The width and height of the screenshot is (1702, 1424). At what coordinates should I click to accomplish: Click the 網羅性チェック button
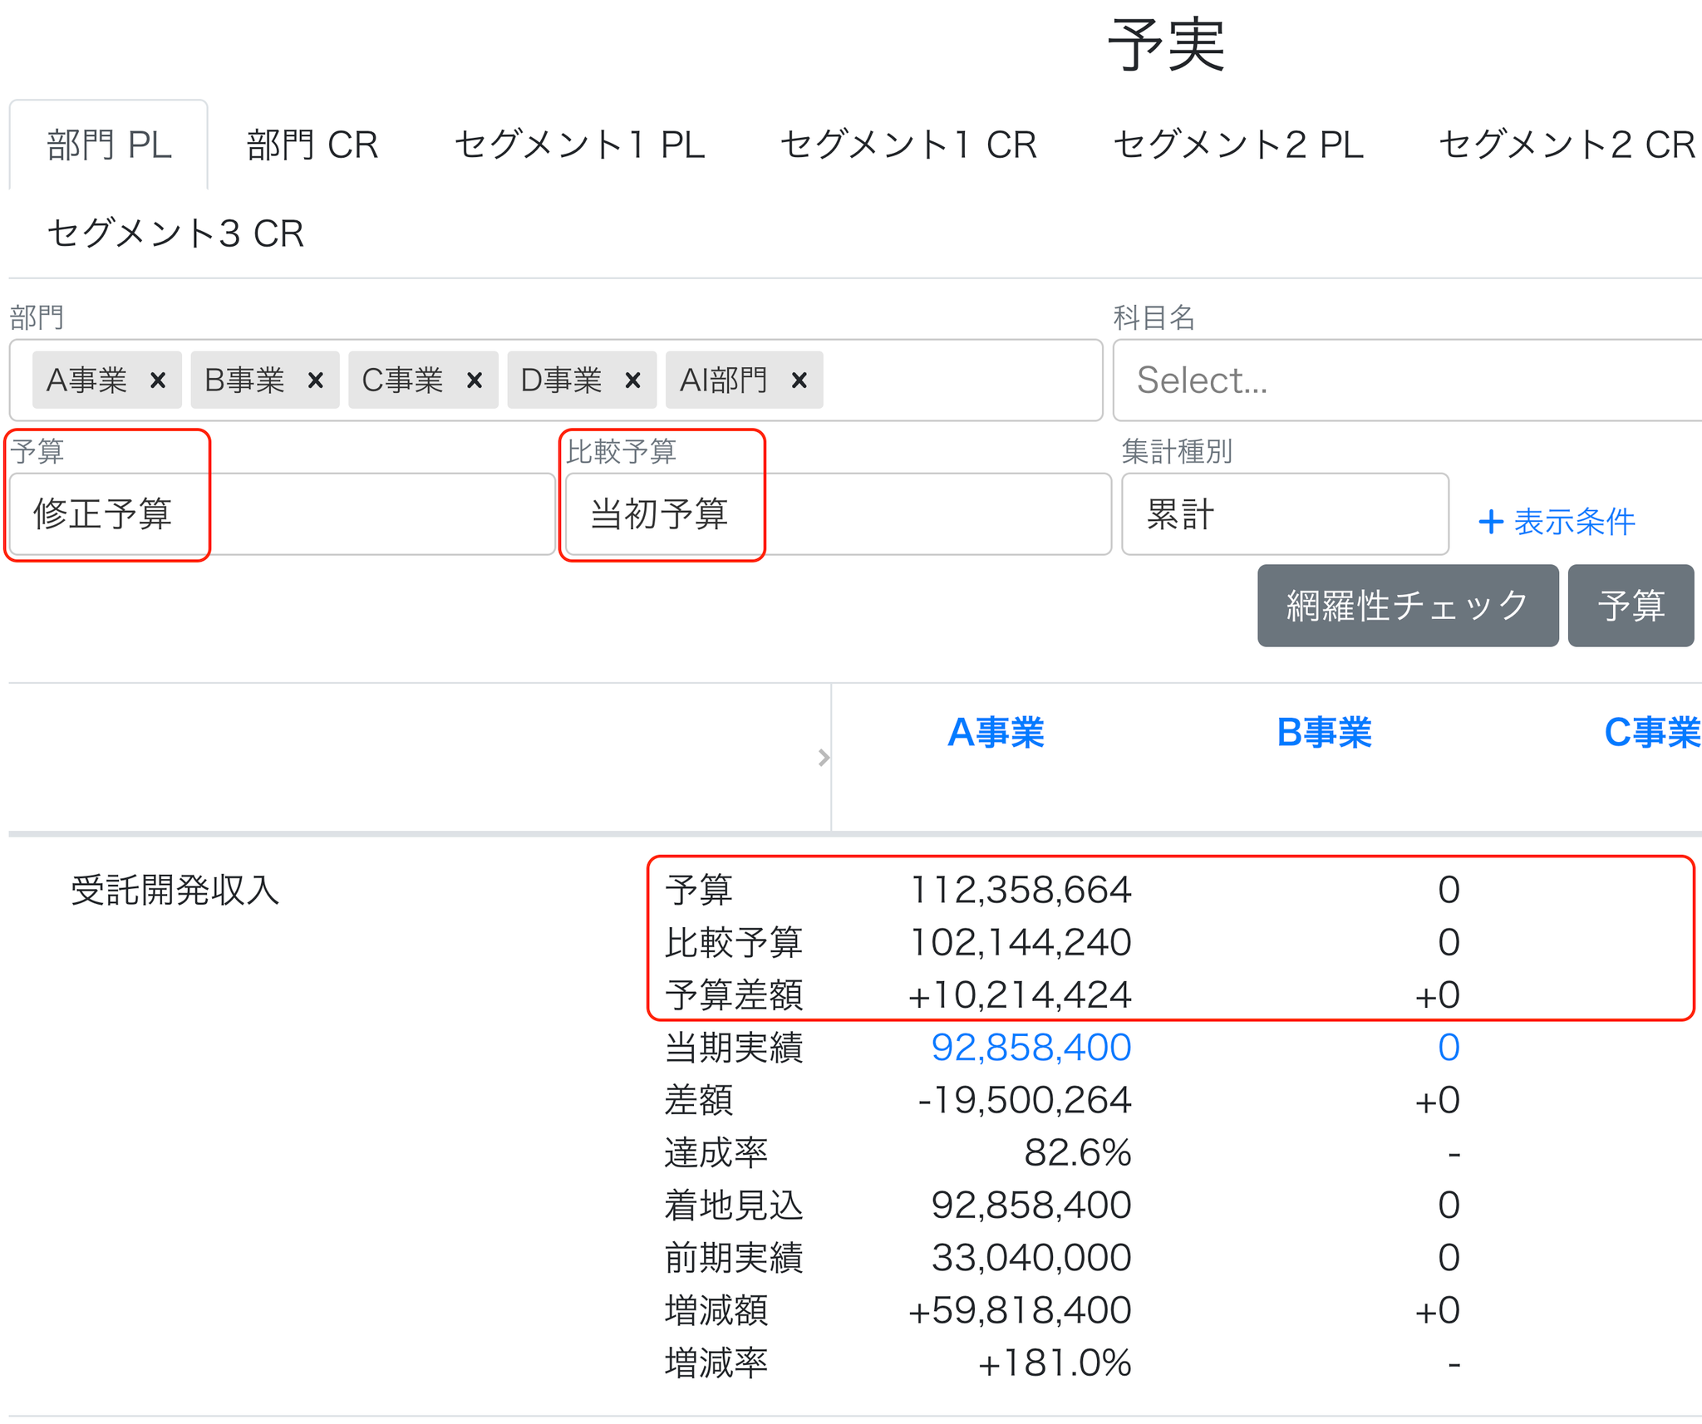1408,606
